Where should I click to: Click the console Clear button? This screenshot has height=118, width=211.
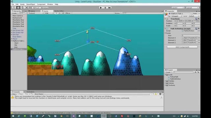tap(14, 94)
